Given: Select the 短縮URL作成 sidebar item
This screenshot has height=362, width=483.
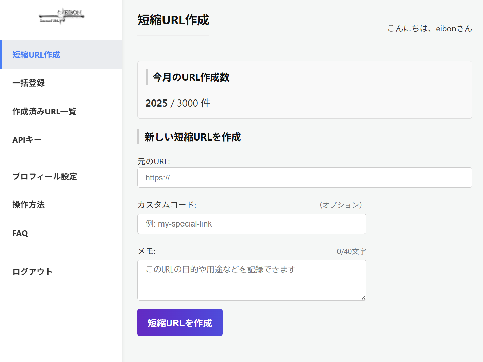Looking at the screenshot, I should (x=36, y=54).
